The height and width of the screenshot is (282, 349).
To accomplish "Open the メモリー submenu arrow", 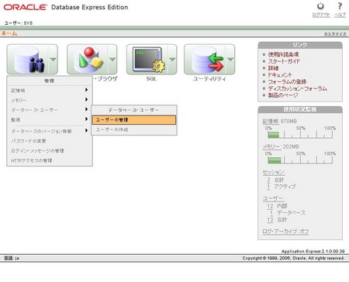I will pyautogui.click(x=87, y=99).
